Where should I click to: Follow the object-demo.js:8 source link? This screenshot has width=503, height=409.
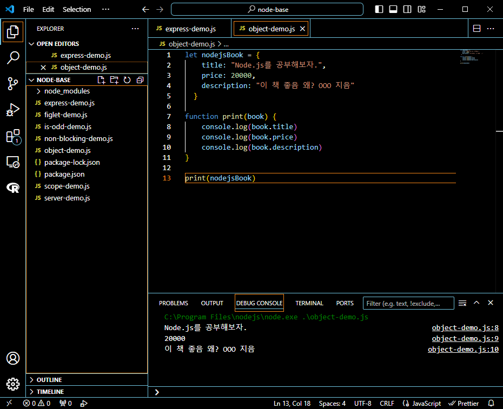pyautogui.click(x=465, y=327)
